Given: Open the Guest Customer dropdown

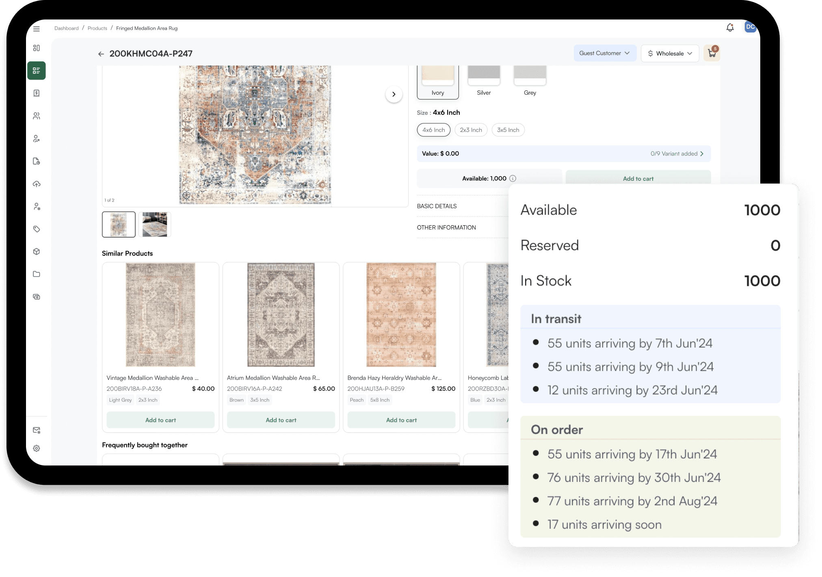Looking at the screenshot, I should pyautogui.click(x=604, y=53).
